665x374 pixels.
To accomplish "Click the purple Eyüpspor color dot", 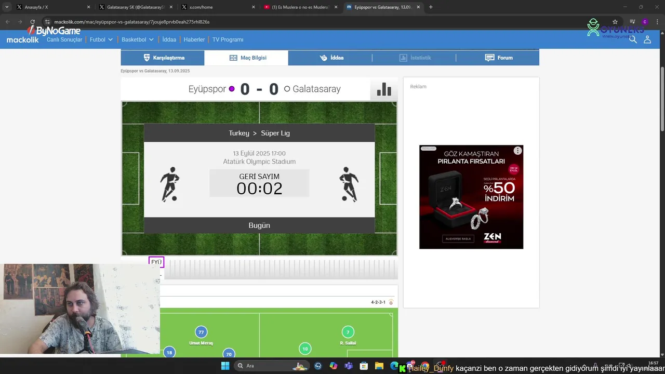I will pos(232,89).
